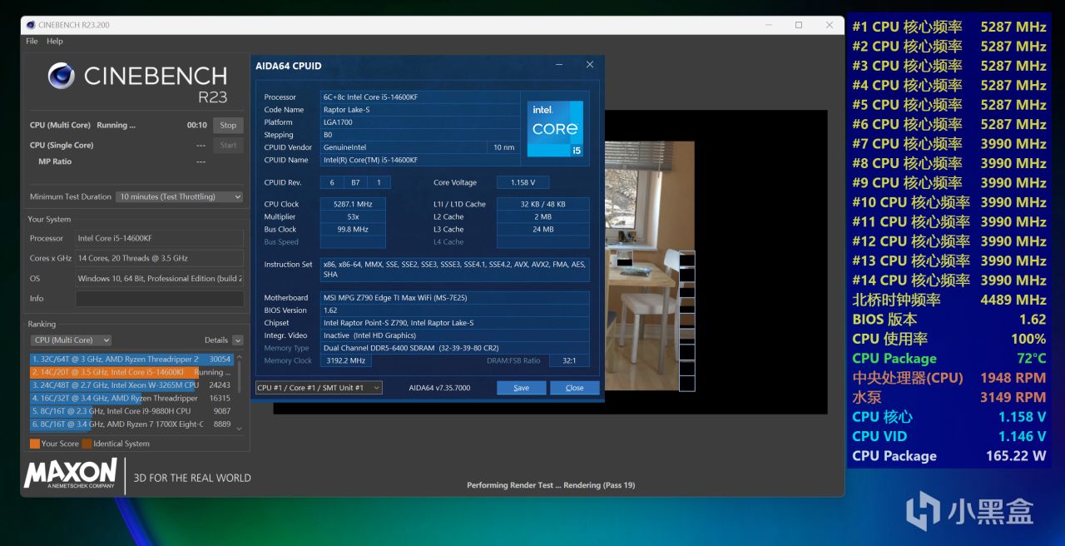This screenshot has width=1065, height=546.
Task: Minimize the AIDA64 CPUID window
Action: (x=558, y=65)
